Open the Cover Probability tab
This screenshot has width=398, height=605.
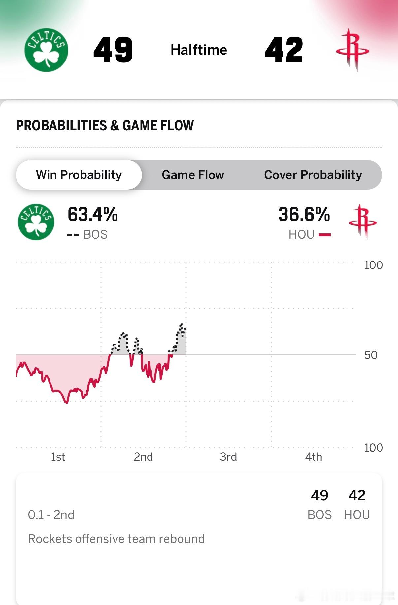click(313, 175)
